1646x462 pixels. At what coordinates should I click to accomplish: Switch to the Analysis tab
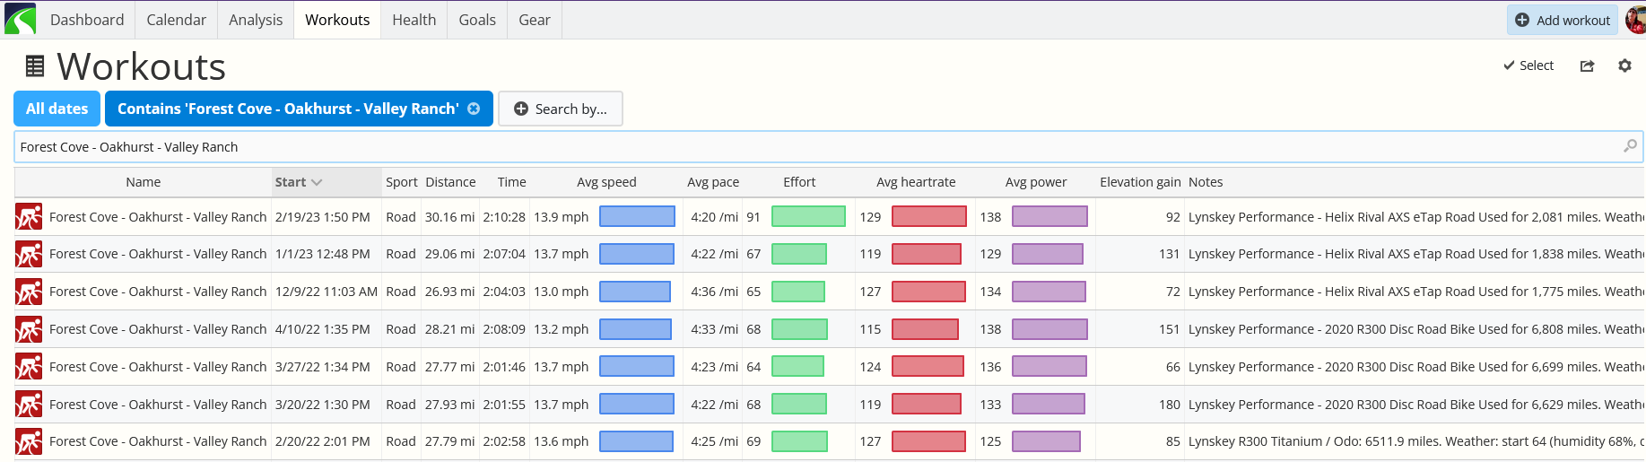click(x=256, y=20)
